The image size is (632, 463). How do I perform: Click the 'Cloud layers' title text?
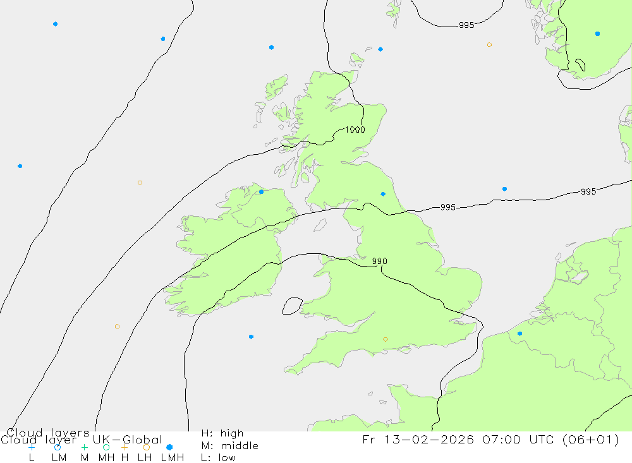click(48, 433)
